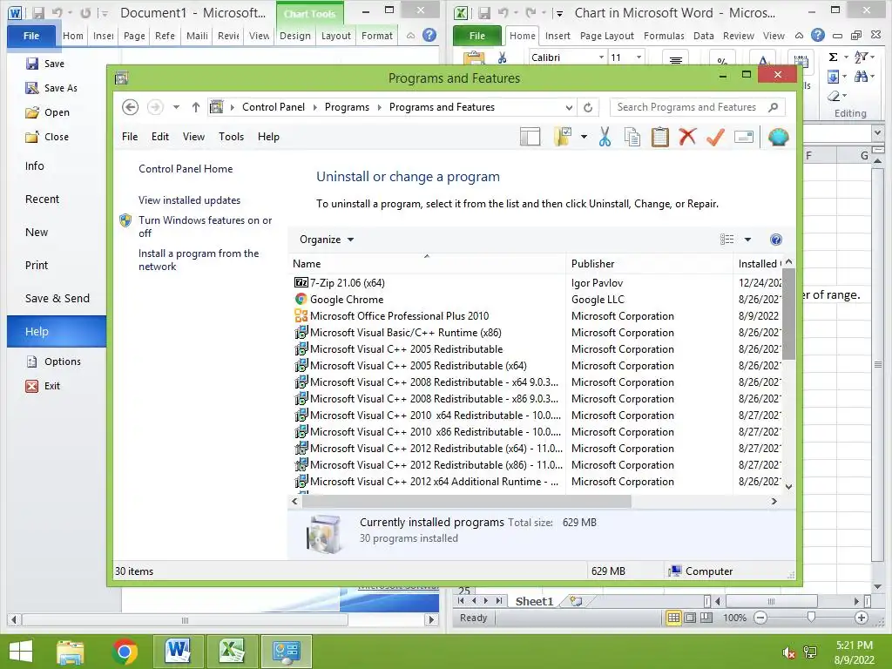Click the program list vertical scrollbar thumb
This screenshot has width=892, height=669.
point(788,314)
